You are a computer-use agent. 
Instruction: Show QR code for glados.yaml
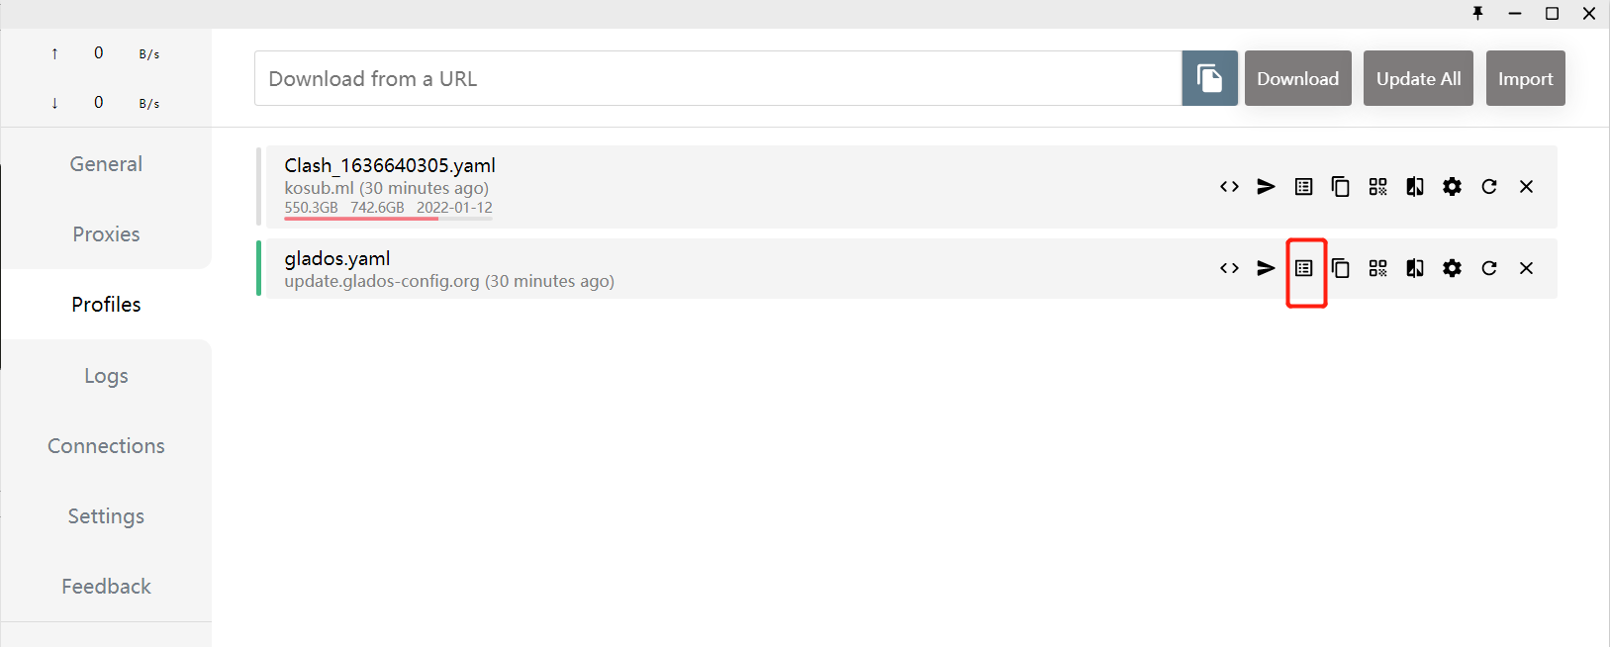pos(1377,268)
